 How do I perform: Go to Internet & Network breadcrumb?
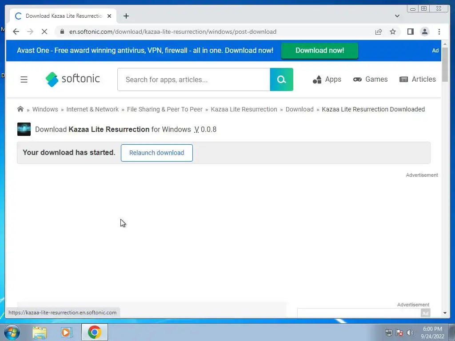pyautogui.click(x=92, y=109)
